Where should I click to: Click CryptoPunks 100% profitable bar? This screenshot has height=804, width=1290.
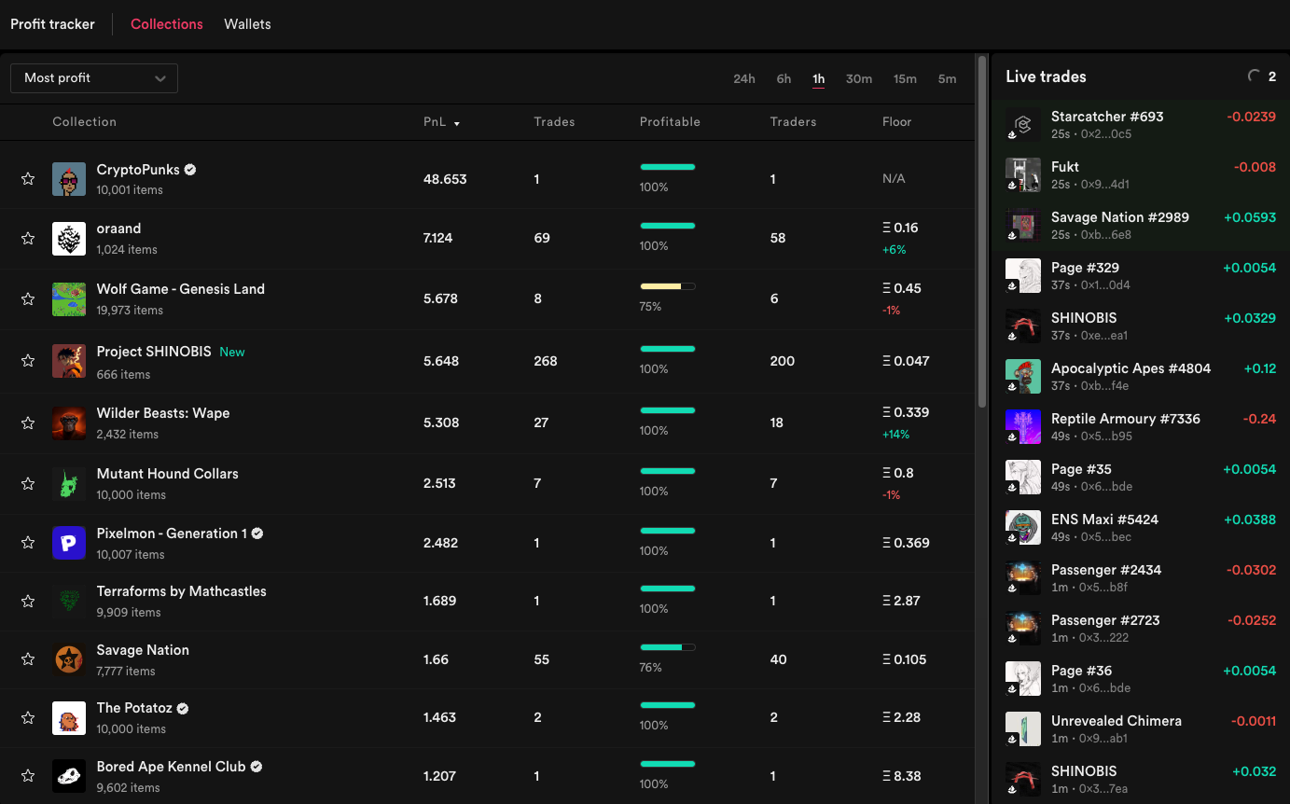click(668, 167)
